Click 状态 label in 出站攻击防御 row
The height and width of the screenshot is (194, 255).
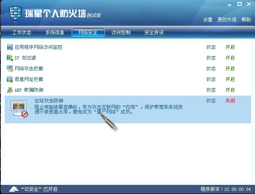click(x=211, y=101)
